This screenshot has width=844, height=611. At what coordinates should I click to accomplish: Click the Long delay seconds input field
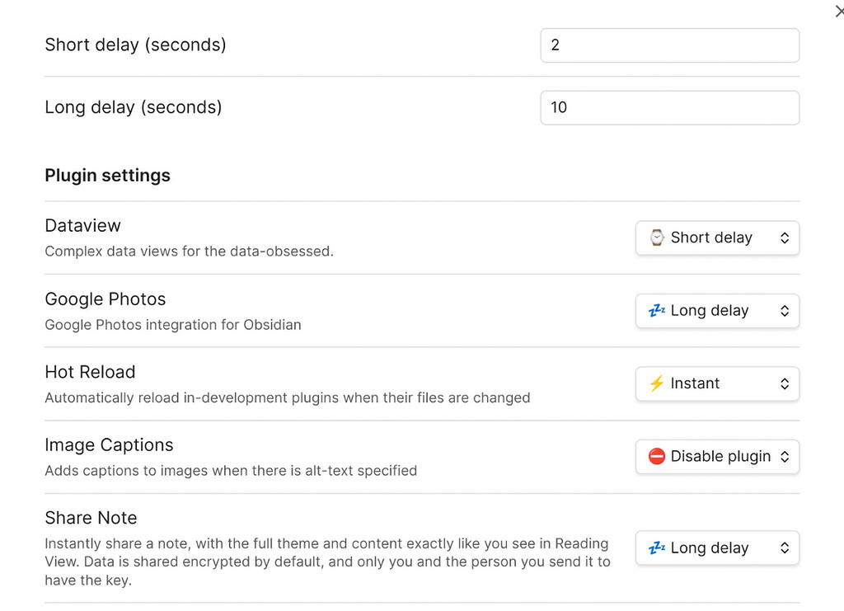click(x=669, y=107)
